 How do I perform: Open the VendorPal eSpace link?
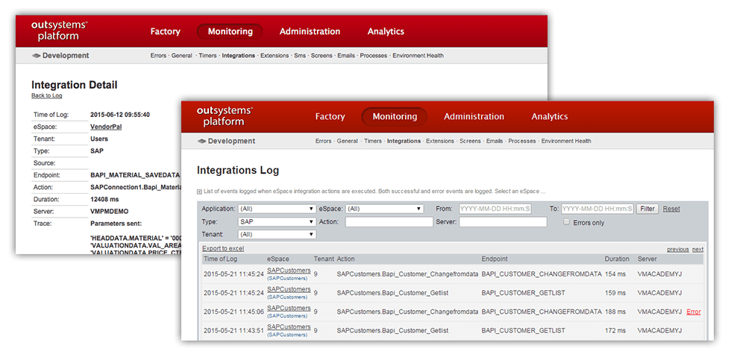(106, 126)
